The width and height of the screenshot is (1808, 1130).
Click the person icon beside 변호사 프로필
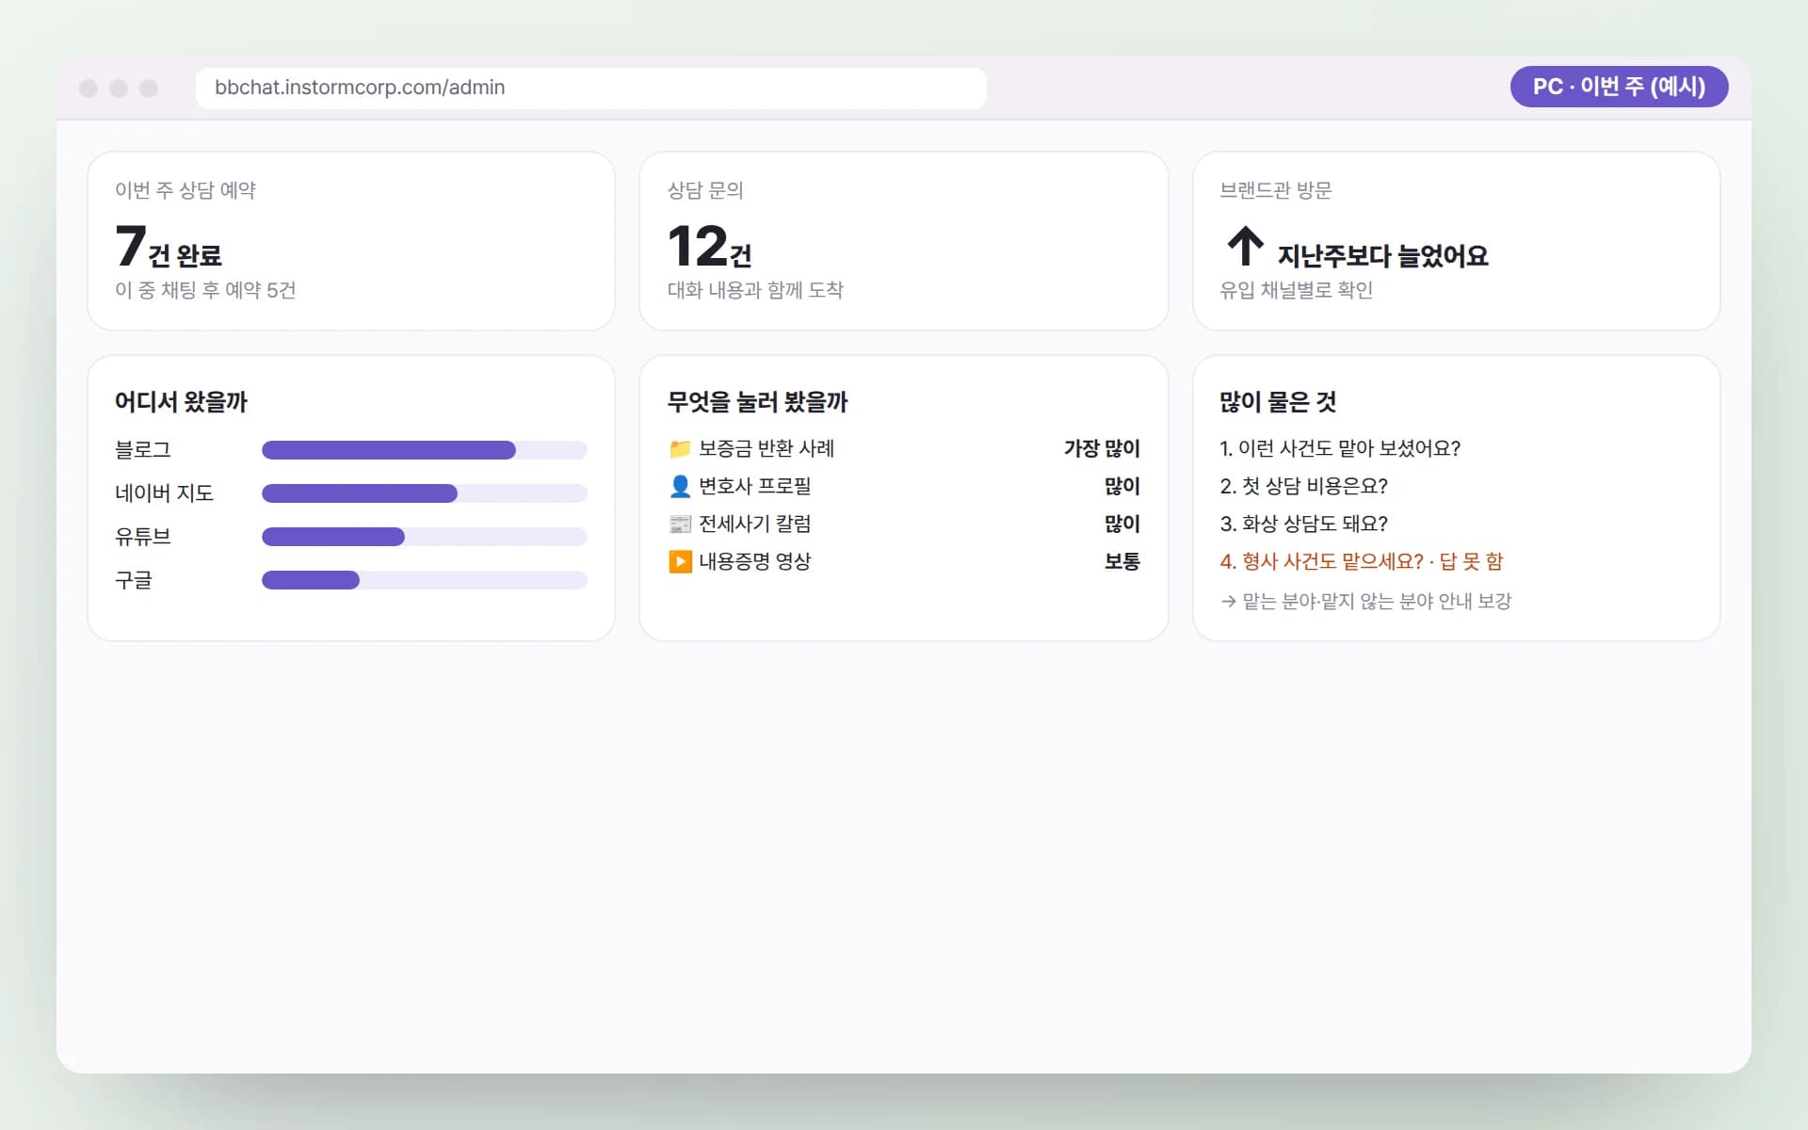pyautogui.click(x=680, y=487)
